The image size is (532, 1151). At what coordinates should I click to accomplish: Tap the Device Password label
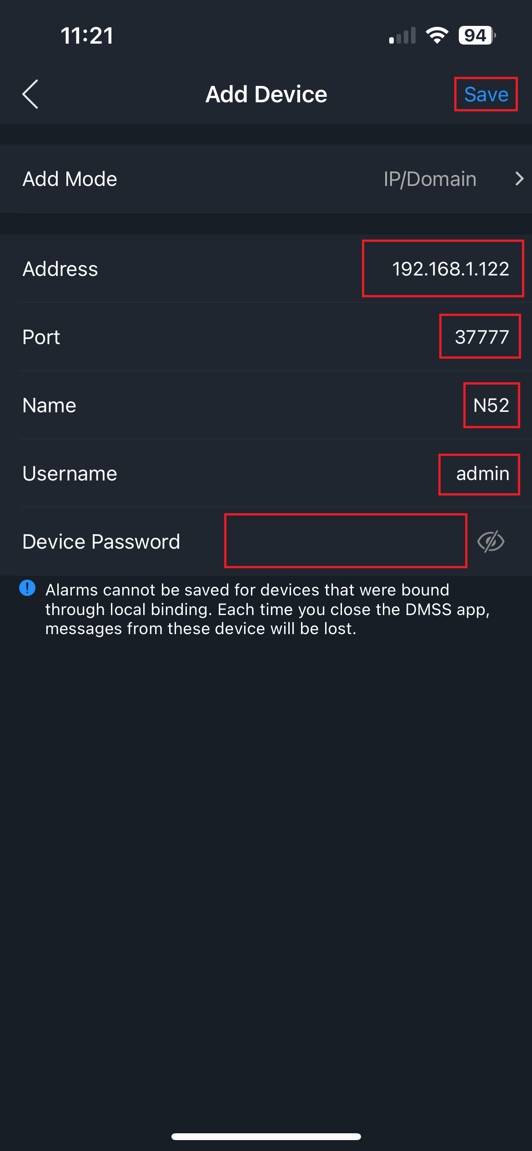click(101, 542)
